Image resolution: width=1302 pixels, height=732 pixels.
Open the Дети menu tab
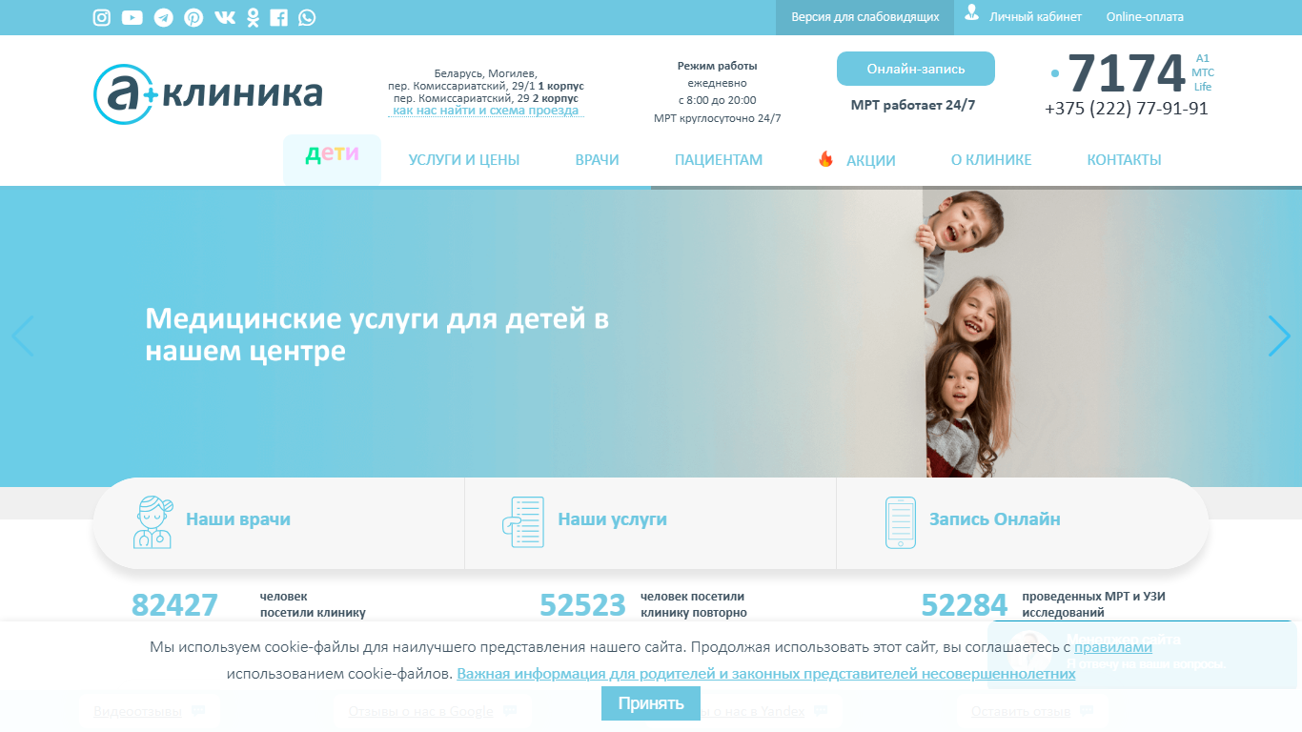[332, 159]
